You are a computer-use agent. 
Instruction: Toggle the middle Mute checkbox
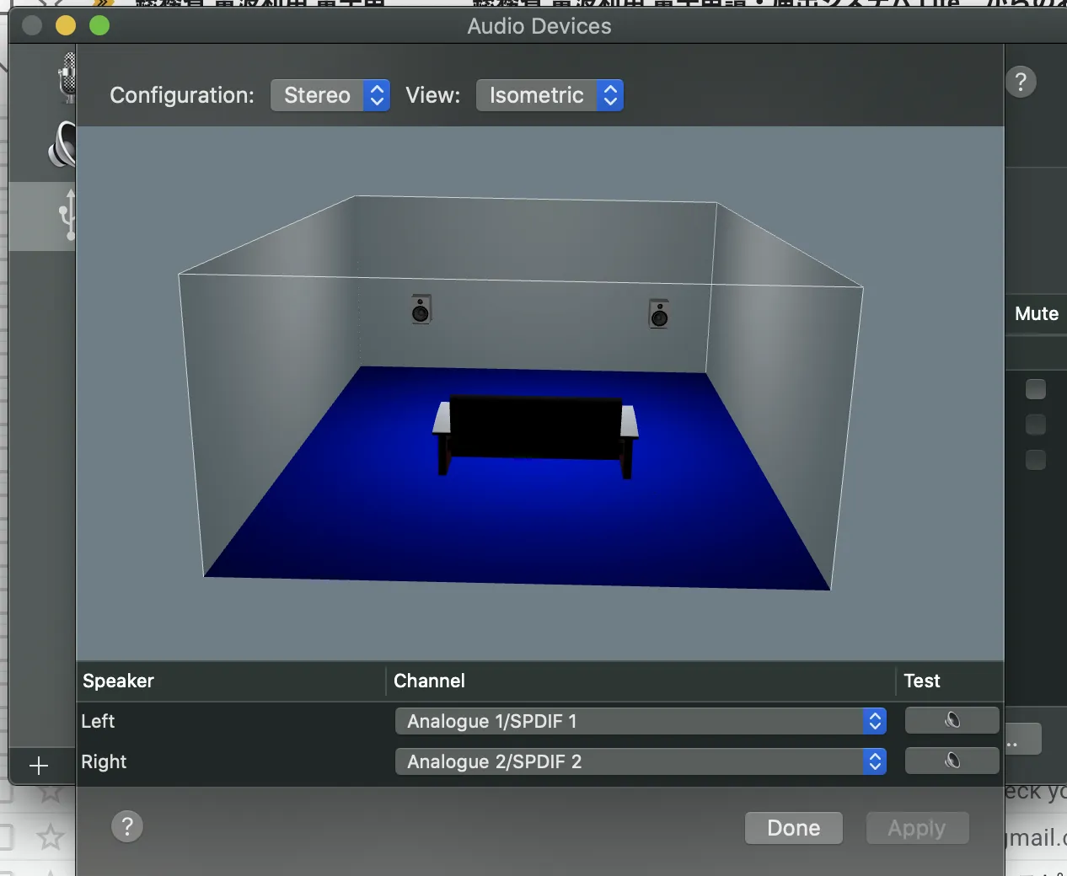[1035, 425]
